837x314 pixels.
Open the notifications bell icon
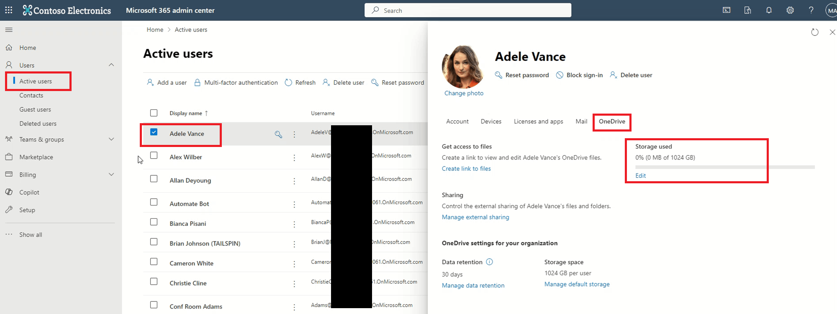(x=769, y=10)
